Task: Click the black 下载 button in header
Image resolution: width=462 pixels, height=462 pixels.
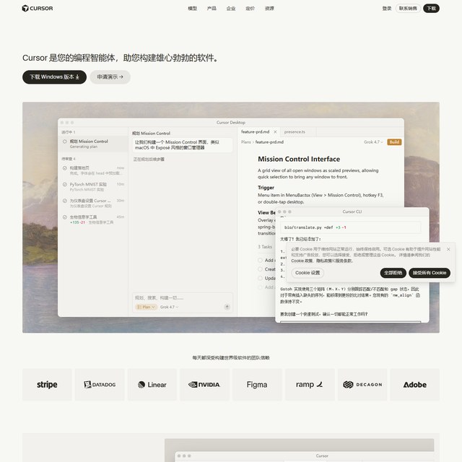Action: pyautogui.click(x=431, y=8)
